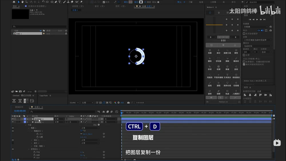Click the snapshot camera icon under viewer

(128, 103)
